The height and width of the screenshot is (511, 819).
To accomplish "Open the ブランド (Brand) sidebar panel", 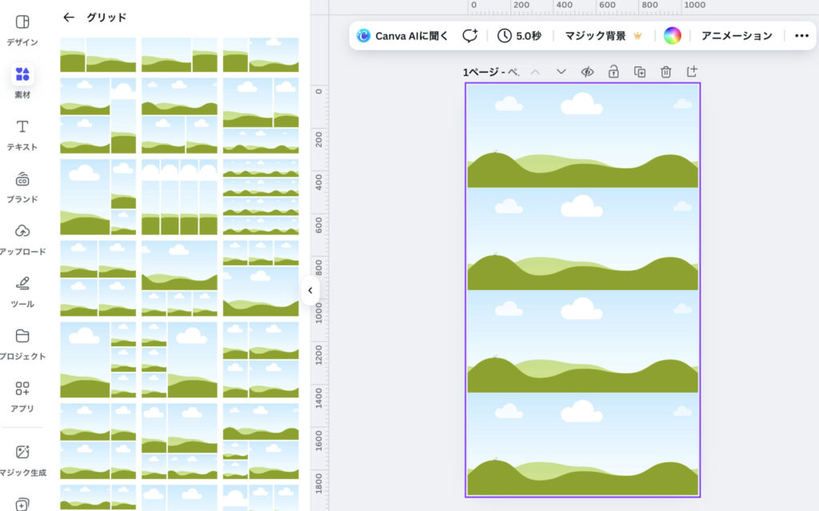I will 22,186.
